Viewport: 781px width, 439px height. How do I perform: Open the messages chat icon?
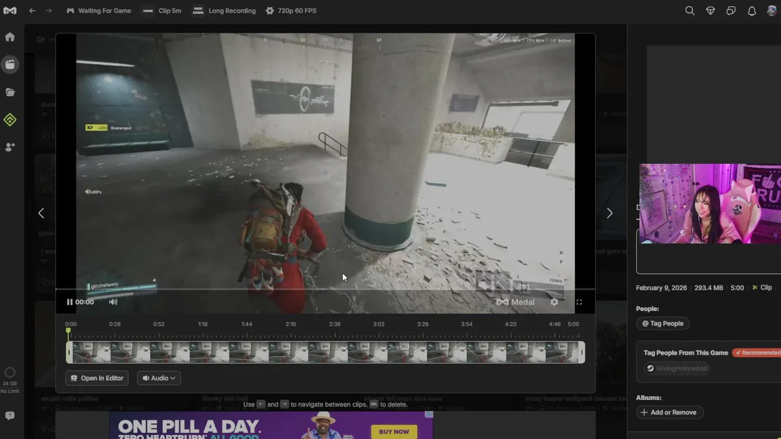coord(731,10)
